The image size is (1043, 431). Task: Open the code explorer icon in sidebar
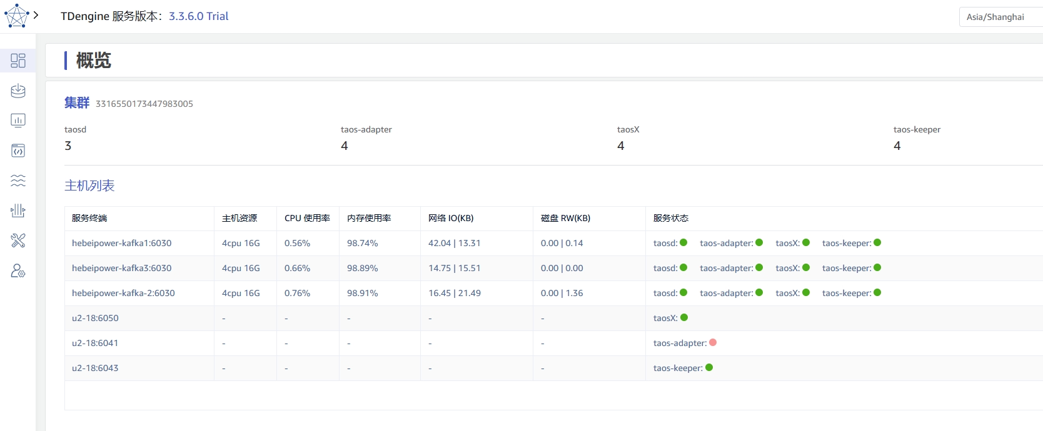pos(18,151)
